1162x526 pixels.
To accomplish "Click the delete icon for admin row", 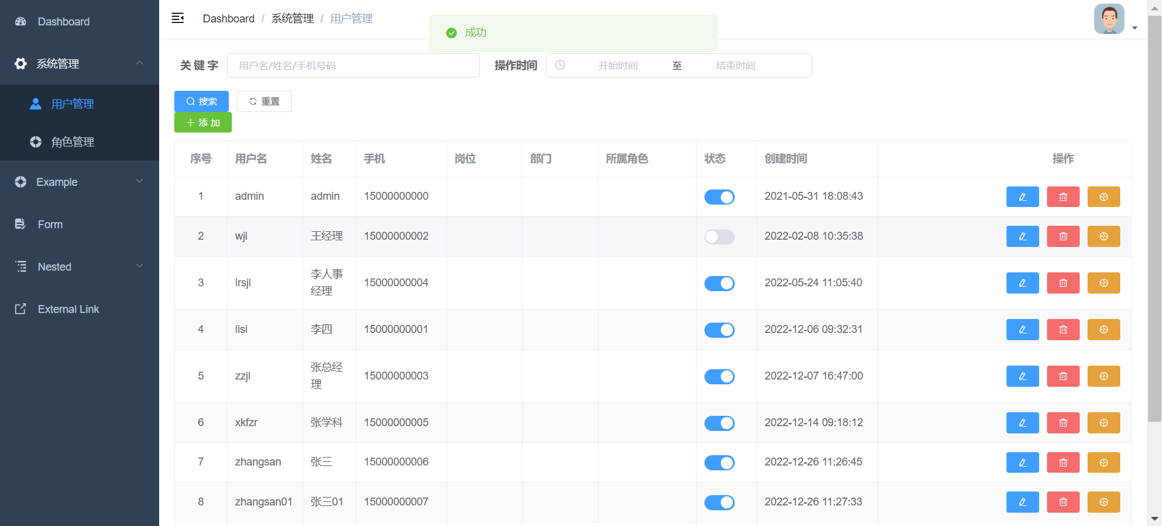I will click(1063, 197).
